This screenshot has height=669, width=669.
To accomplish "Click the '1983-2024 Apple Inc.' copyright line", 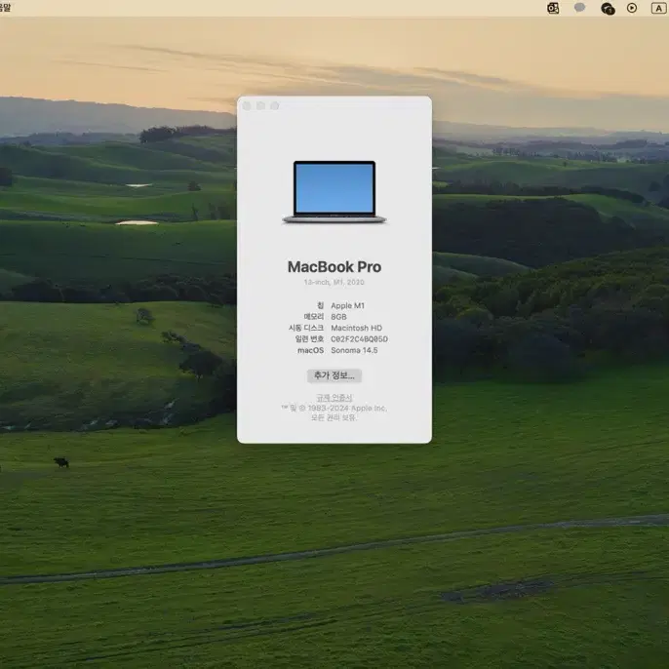I will pyautogui.click(x=334, y=408).
